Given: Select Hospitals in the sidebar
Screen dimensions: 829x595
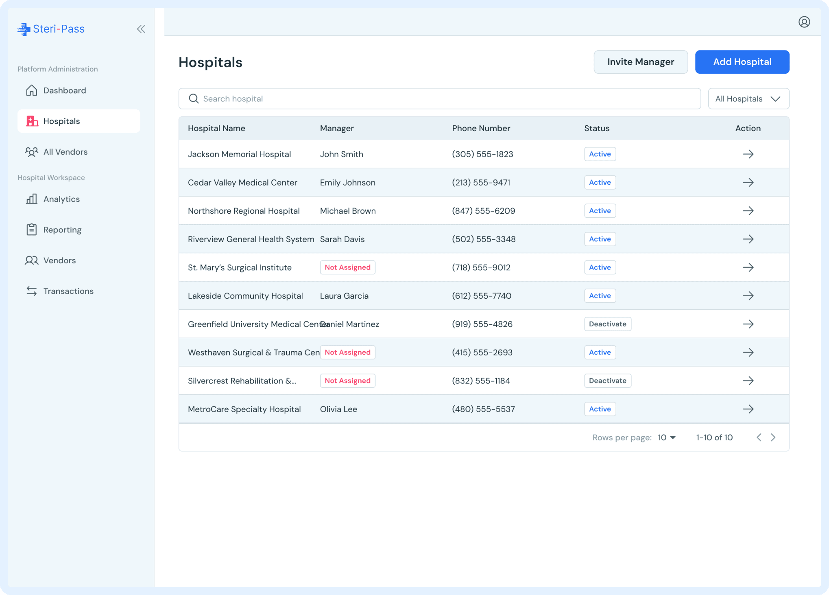Looking at the screenshot, I should [79, 121].
